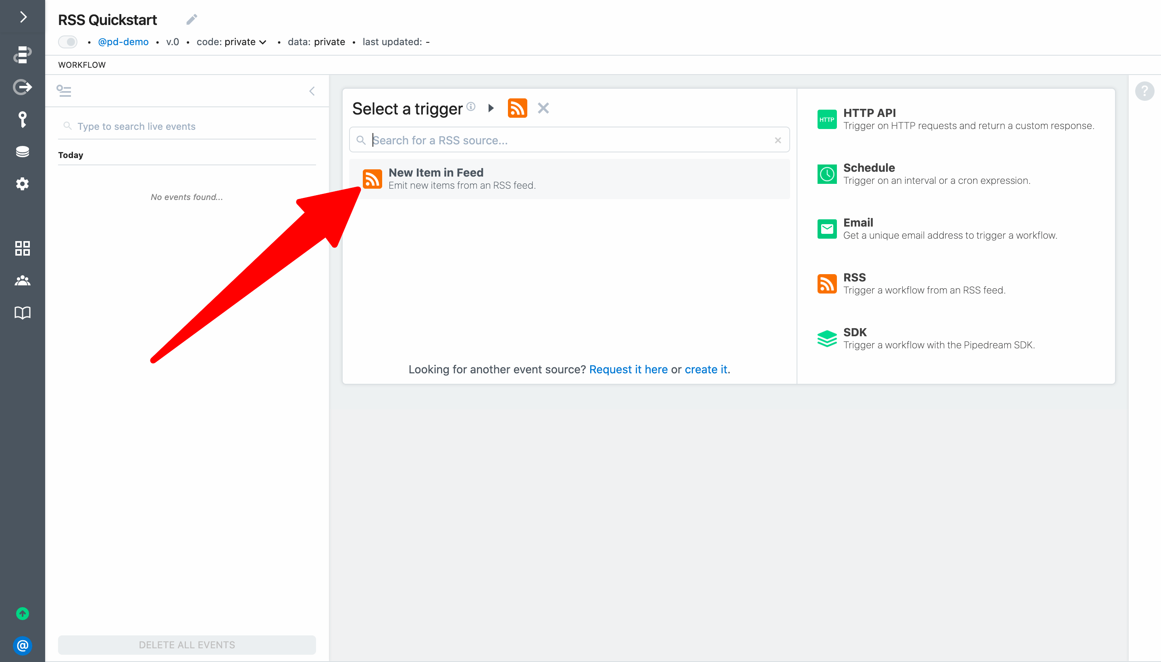Remove selected RSS app with X
The height and width of the screenshot is (662, 1161).
coord(543,108)
